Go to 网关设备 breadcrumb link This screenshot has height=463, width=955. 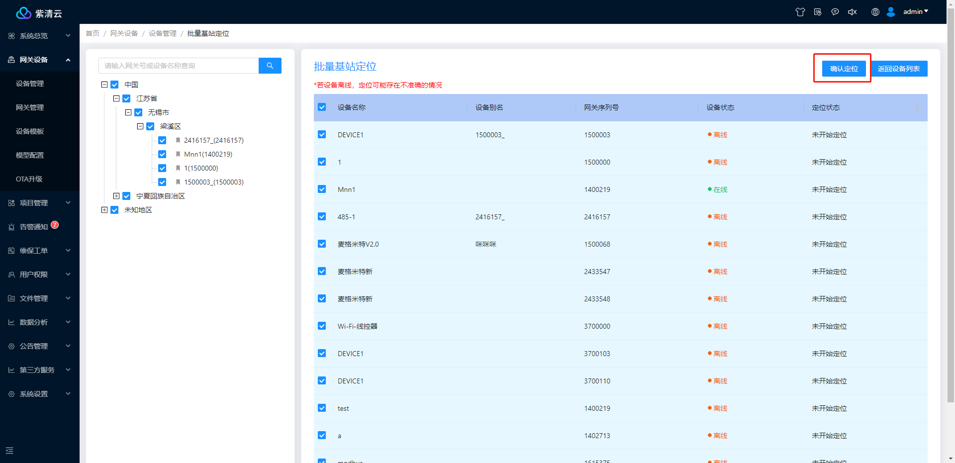(124, 33)
